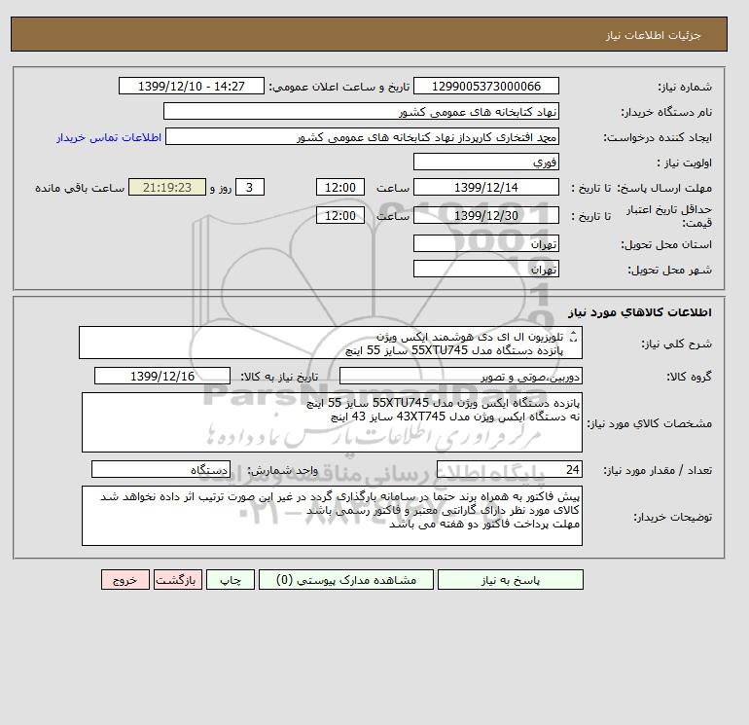Viewport: 749px width, 725px height.
Task: Click the label اولویت نیاز
Action: 685,163
